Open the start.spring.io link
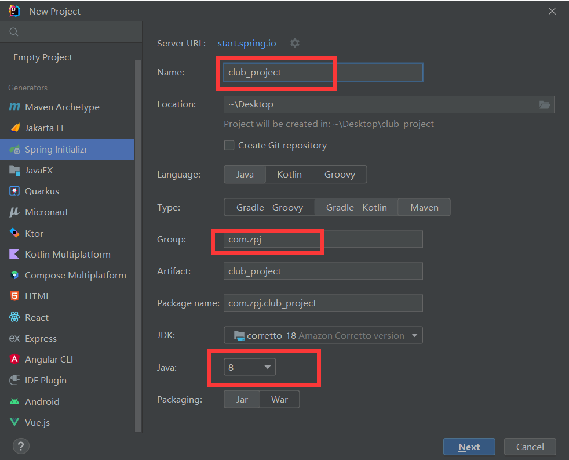 point(247,44)
